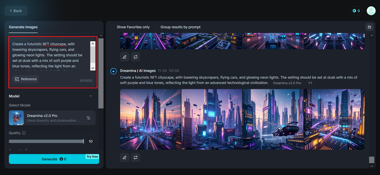The width and height of the screenshot is (380, 175).
Task: Click the left panel scroll up arrow
Action: [x=101, y=36]
